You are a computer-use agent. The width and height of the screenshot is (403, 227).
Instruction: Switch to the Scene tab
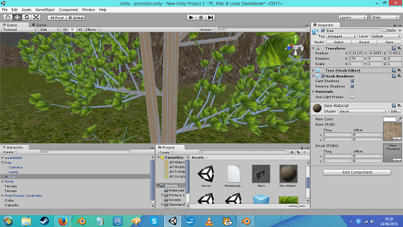coord(12,25)
